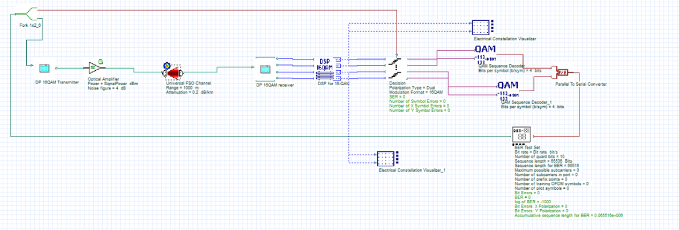Open the Electrical Constellation Visualizer_1 icon
This screenshot has height=230, width=679.
coord(388,159)
